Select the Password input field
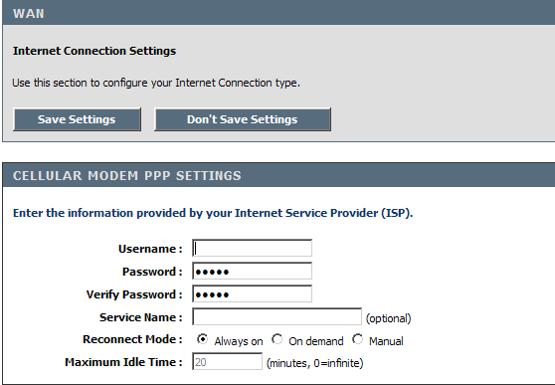This screenshot has height=385, width=555. (x=252, y=271)
